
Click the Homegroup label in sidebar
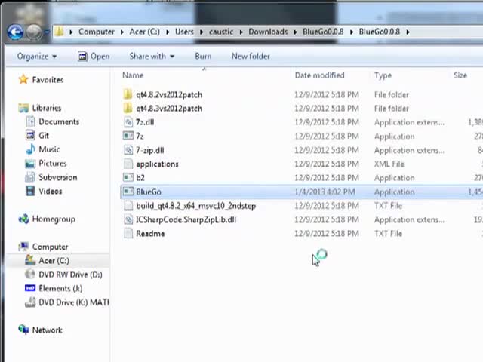pos(54,219)
